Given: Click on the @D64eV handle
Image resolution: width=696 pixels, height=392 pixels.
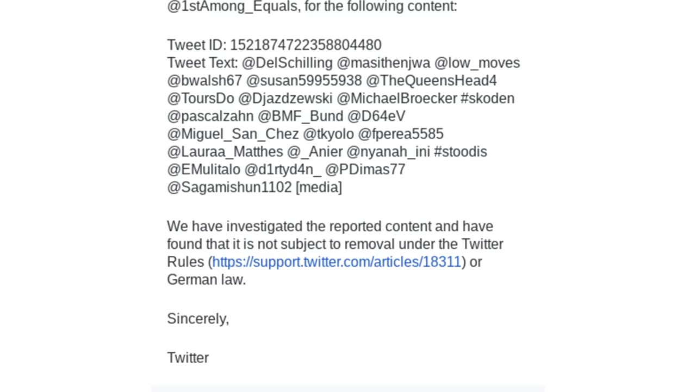Looking at the screenshot, I should tap(376, 117).
